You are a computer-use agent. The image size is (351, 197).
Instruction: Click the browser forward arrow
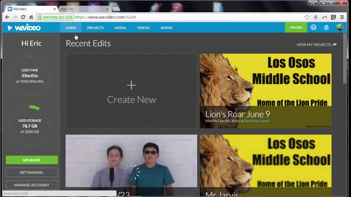15,17
